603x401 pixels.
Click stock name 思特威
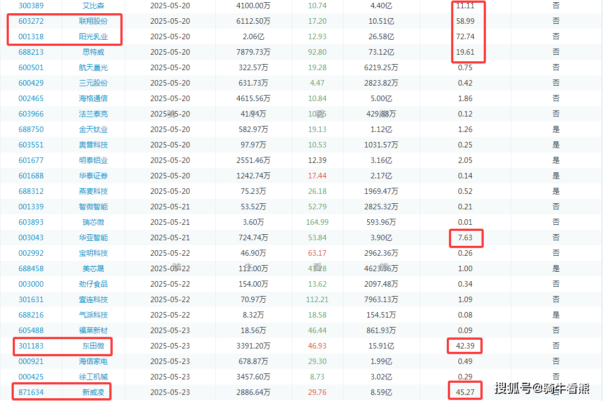pyautogui.click(x=93, y=52)
